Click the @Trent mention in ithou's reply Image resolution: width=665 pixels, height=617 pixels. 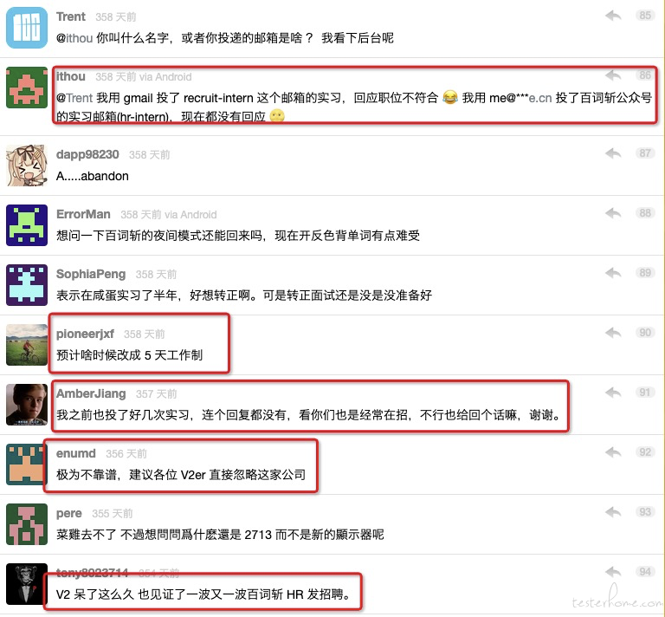[74, 98]
